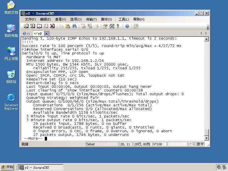The width and height of the screenshot is (228, 171).
Task: Click the blue Help question mark icon
Action: click(127, 26)
